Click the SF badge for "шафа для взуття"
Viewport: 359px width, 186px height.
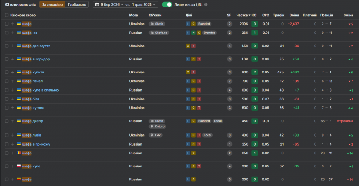(230, 46)
